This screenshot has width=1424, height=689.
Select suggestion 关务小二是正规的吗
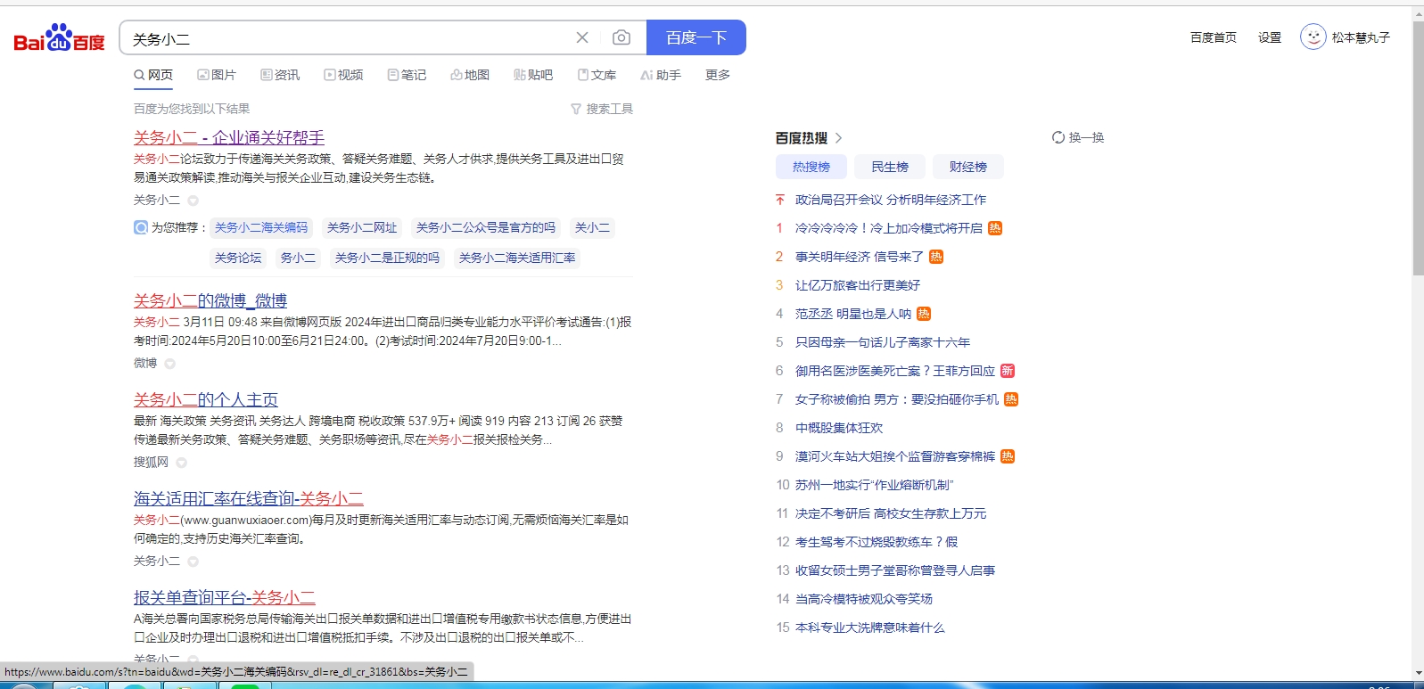pyautogui.click(x=387, y=258)
